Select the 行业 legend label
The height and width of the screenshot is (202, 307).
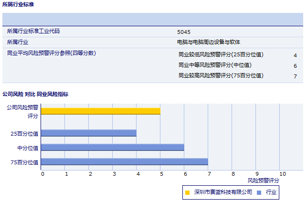[271, 192]
